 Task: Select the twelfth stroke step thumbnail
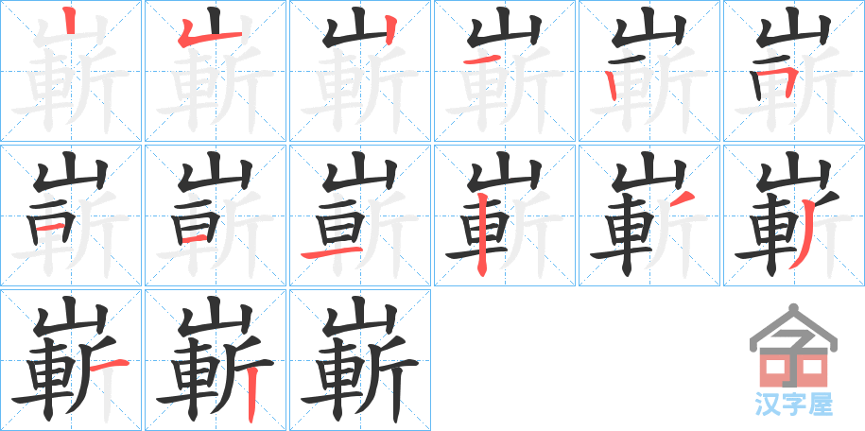point(794,215)
